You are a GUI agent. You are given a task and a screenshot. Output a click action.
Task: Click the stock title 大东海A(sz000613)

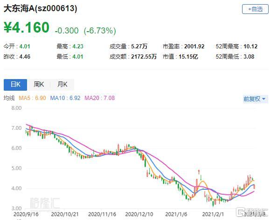tap(40, 8)
